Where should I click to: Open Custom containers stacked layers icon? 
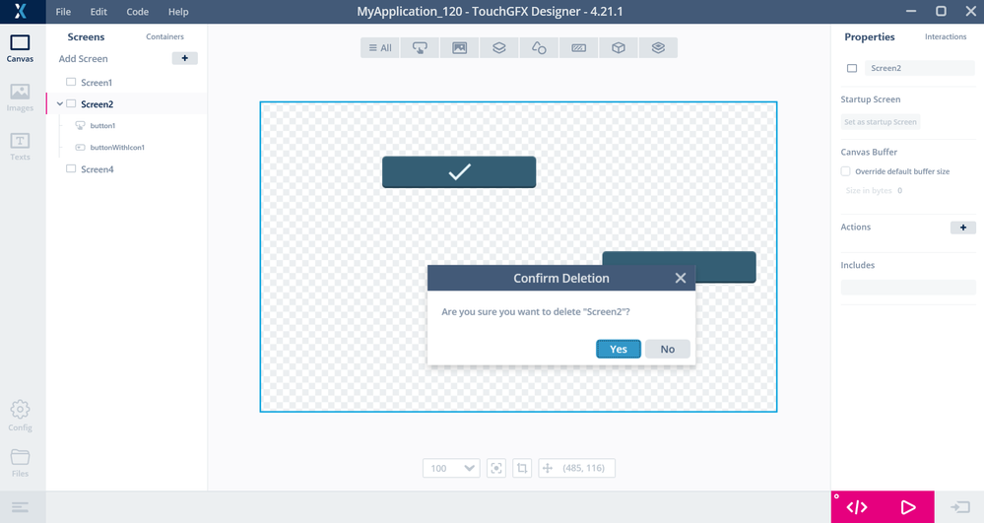click(x=658, y=47)
